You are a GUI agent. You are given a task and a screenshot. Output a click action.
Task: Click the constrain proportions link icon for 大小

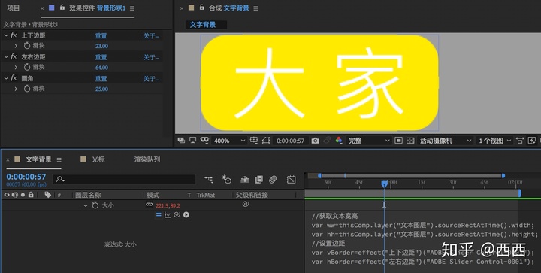click(x=149, y=205)
